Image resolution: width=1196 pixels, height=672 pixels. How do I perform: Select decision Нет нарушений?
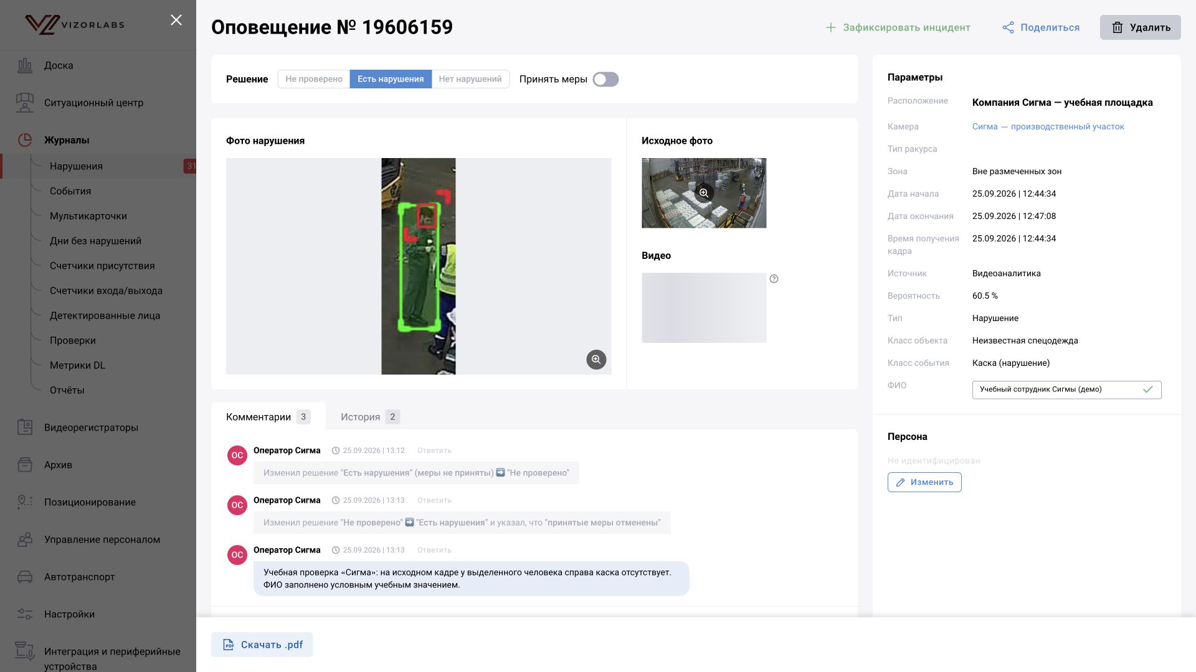(470, 79)
